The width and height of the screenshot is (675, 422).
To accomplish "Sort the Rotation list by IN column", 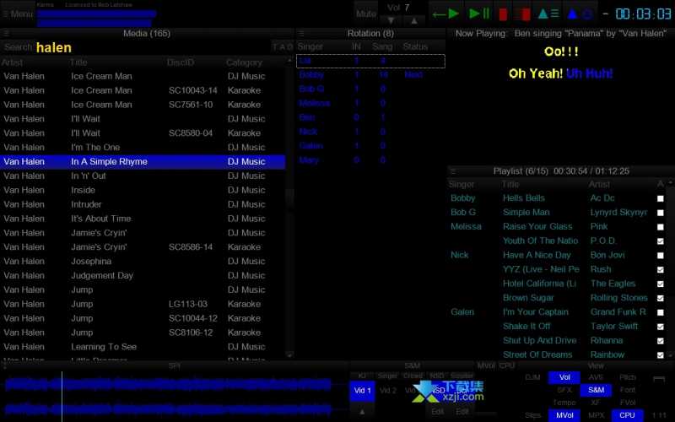I will 356,46.
